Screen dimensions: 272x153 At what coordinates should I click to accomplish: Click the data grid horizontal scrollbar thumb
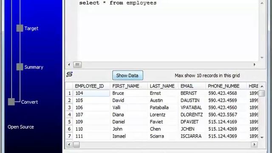point(76,144)
